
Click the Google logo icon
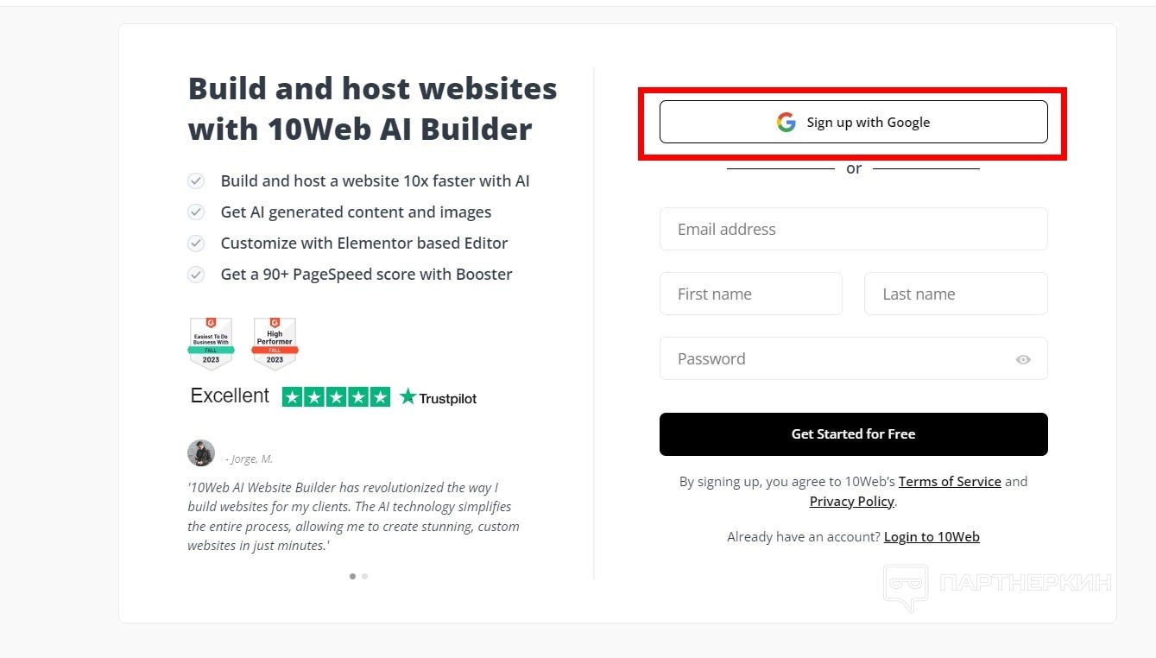point(786,123)
